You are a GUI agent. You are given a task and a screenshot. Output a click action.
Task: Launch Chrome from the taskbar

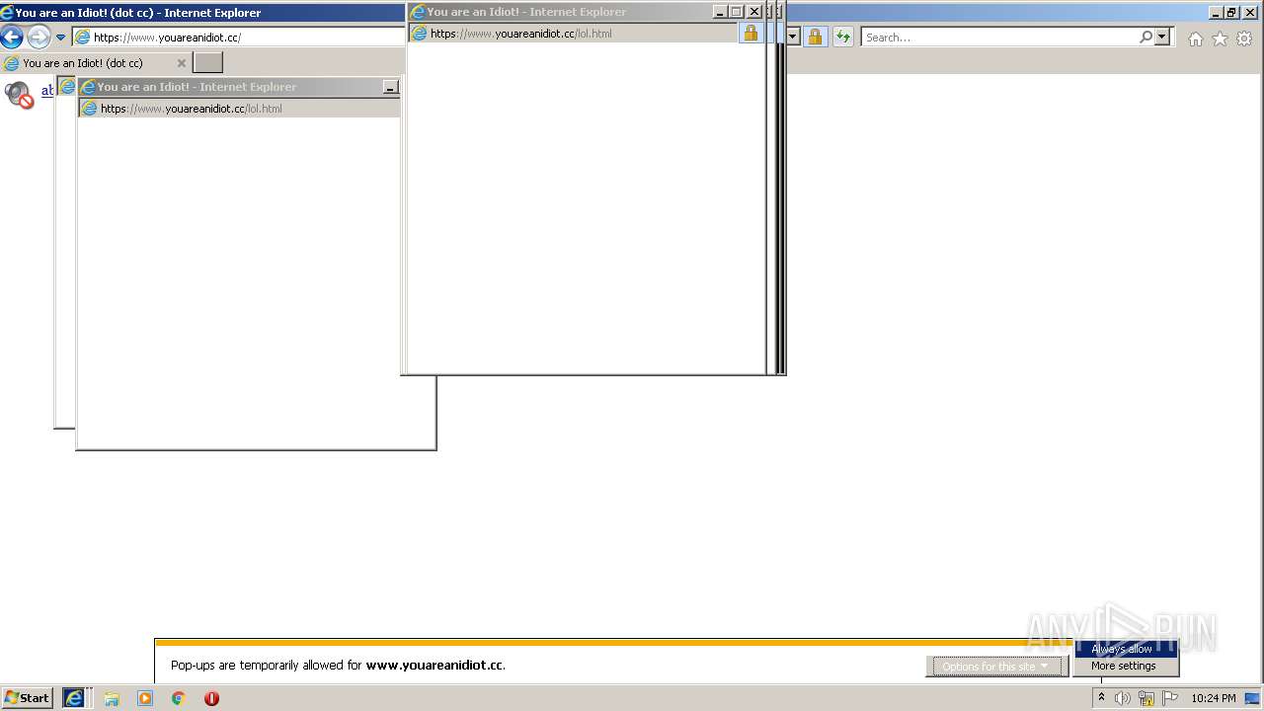[x=179, y=698]
